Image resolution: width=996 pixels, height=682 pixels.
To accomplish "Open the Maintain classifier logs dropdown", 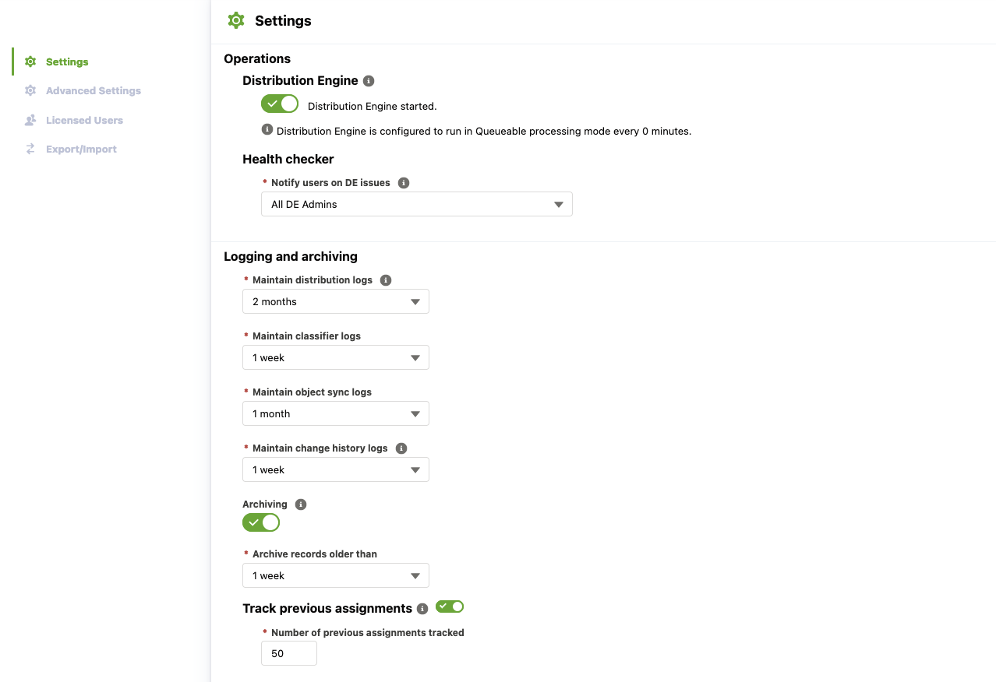I will [336, 357].
